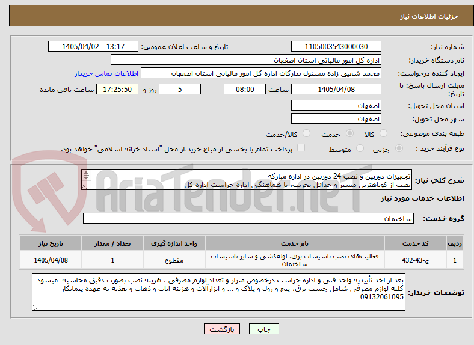Click the نام خدمت column header
This screenshot has height=345, width=474.
pos(295,243)
